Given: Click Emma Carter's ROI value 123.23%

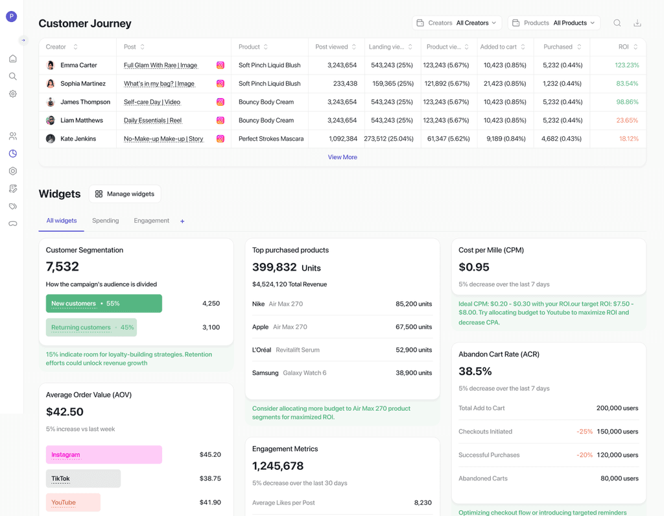Looking at the screenshot, I should tap(627, 66).
